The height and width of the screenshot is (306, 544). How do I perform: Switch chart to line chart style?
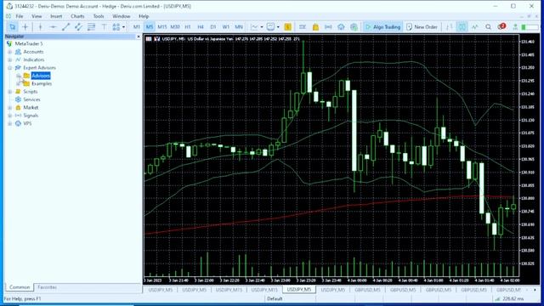point(474,27)
